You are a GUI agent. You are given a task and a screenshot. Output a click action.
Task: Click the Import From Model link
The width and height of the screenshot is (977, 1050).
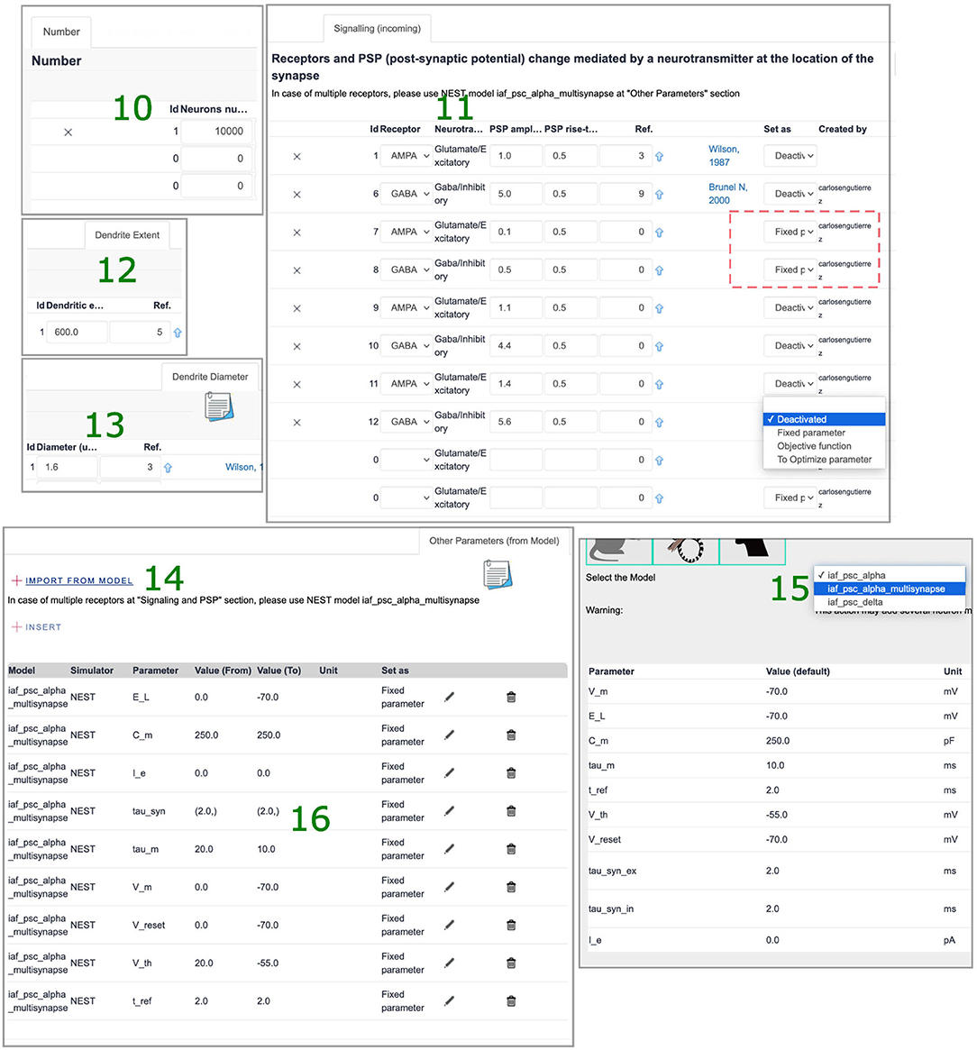tap(79, 580)
